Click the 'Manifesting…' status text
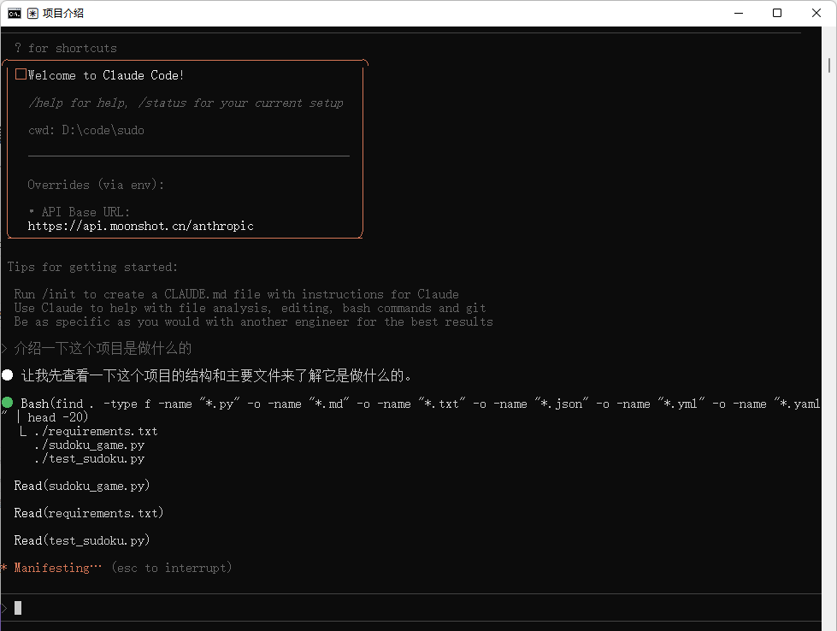Viewport: 837px width, 631px height. [57, 568]
